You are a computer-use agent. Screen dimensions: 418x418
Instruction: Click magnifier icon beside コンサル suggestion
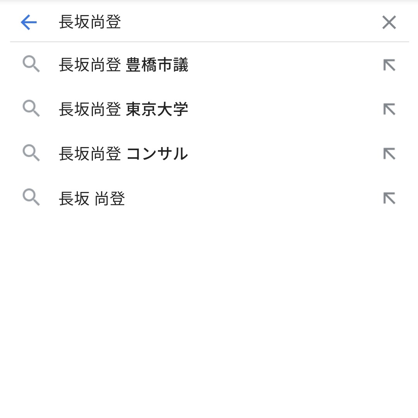tap(31, 153)
